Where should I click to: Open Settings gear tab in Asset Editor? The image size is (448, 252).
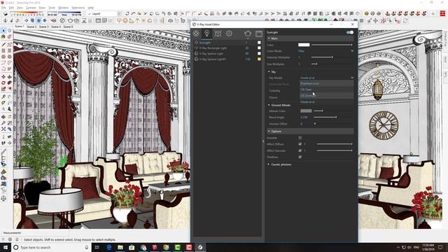click(229, 34)
